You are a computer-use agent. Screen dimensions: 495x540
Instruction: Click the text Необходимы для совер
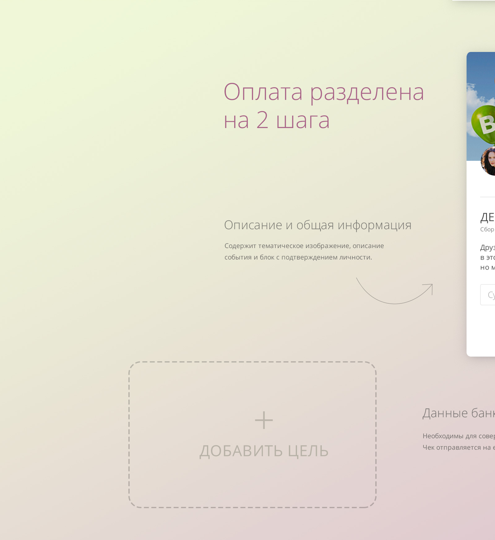click(x=459, y=436)
